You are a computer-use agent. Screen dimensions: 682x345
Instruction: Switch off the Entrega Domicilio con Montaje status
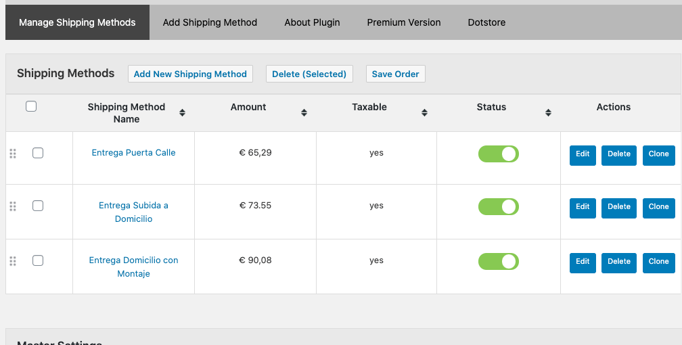coord(499,262)
